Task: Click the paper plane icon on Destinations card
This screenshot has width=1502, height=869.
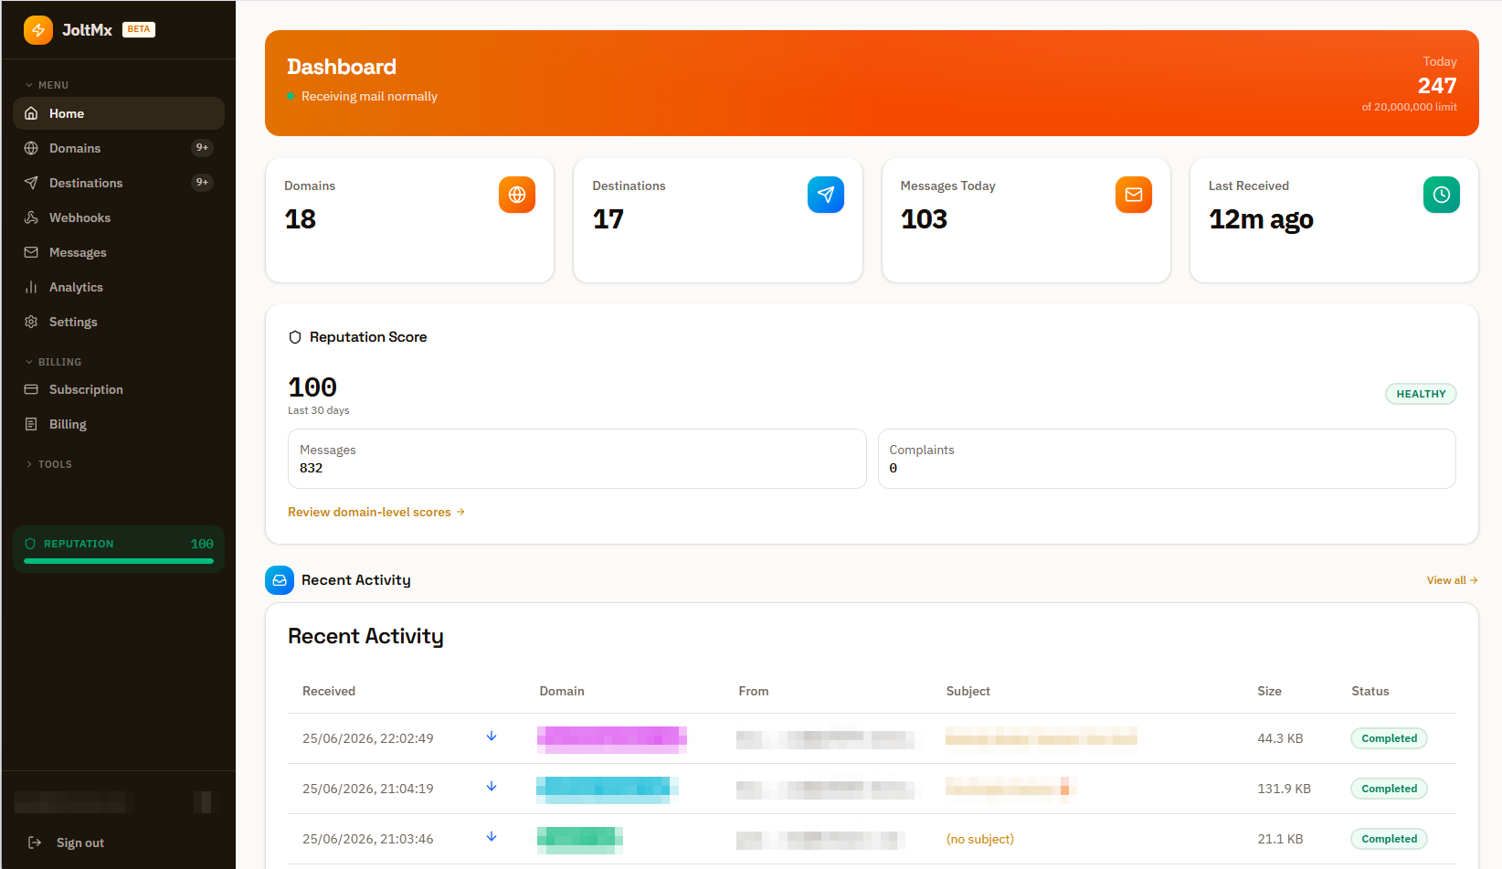Action: tap(826, 195)
